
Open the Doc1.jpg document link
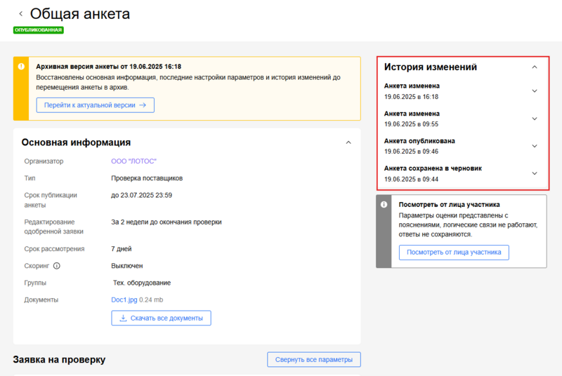tap(124, 300)
